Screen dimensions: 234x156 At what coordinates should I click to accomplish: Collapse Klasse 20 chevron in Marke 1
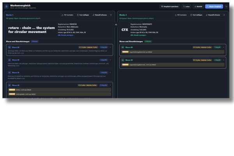(110, 85)
